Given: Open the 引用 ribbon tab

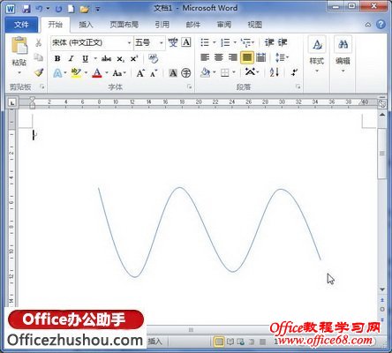Looking at the screenshot, I should (x=162, y=25).
